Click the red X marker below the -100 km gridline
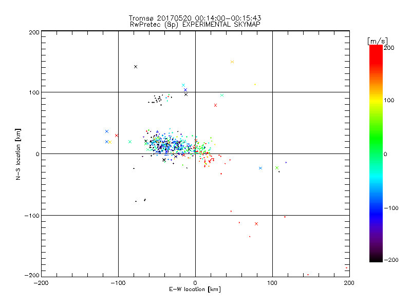 [256, 224]
